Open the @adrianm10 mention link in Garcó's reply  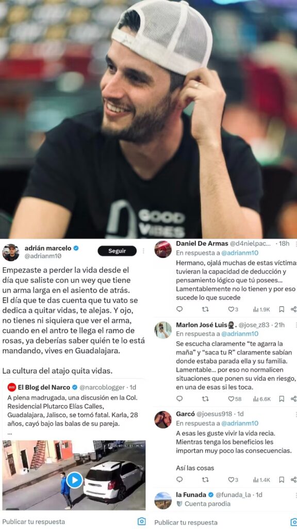[x=240, y=423]
